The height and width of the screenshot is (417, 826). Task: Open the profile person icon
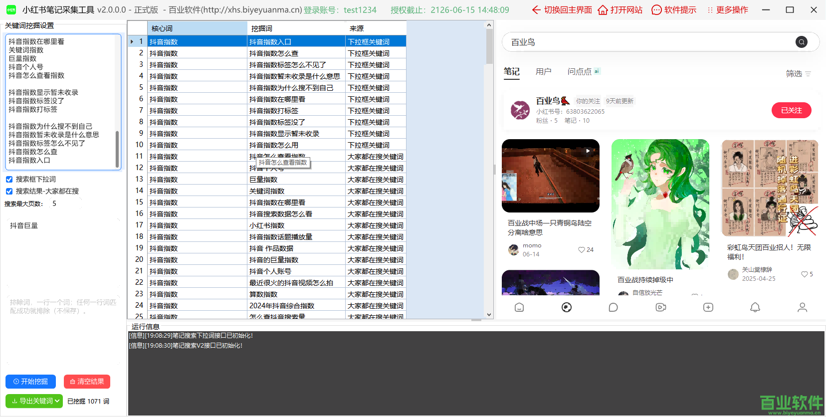[802, 307]
